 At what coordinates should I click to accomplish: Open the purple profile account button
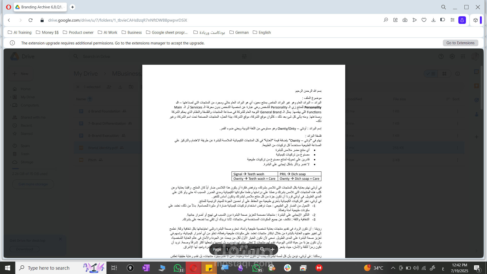point(462,20)
